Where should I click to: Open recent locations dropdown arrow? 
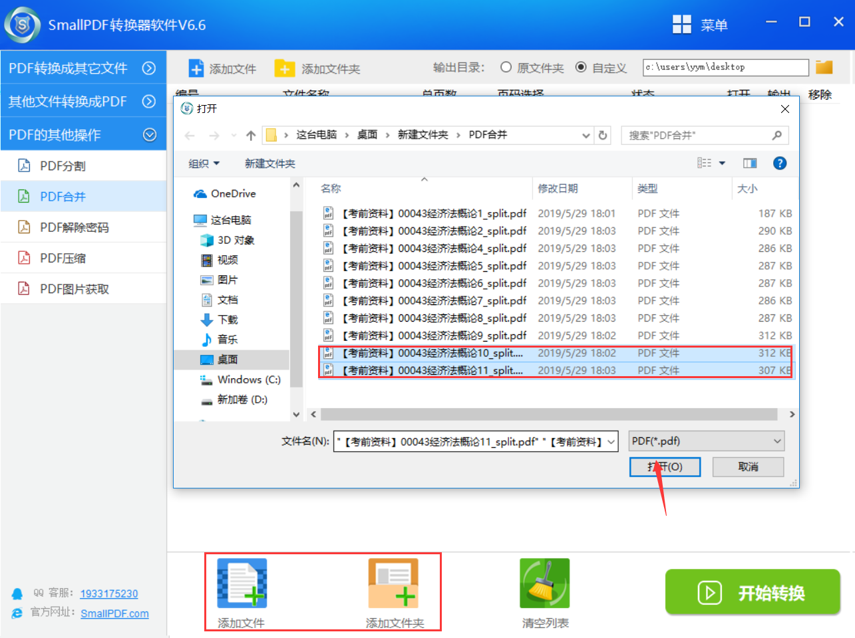click(x=234, y=136)
